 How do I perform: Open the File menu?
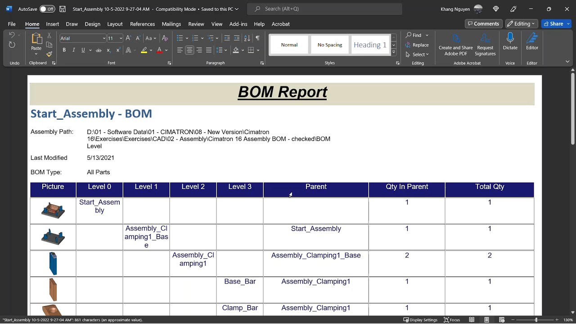(x=12, y=24)
